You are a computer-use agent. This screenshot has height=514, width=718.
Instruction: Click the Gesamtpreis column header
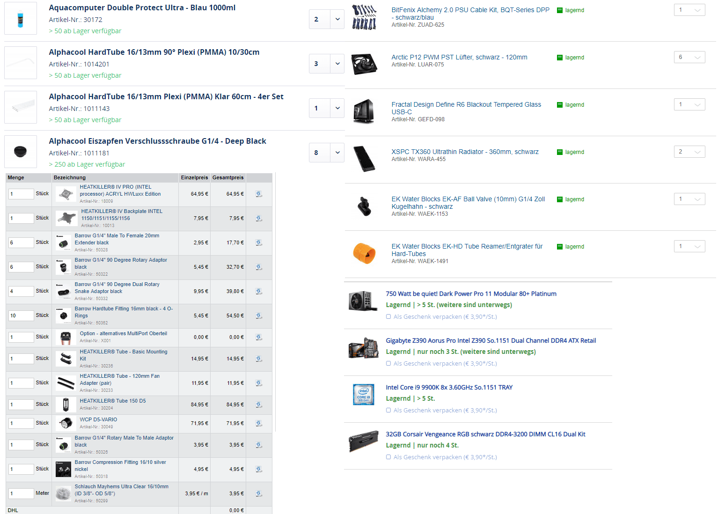[x=228, y=177]
